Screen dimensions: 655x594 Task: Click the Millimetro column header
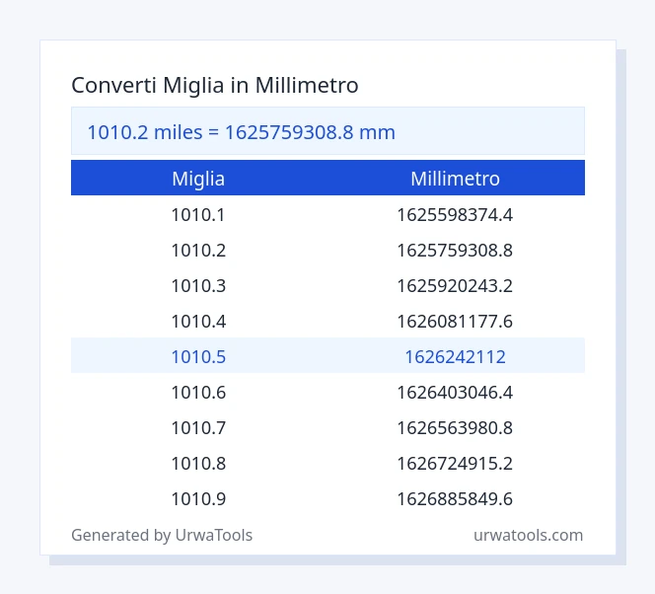[x=455, y=179]
